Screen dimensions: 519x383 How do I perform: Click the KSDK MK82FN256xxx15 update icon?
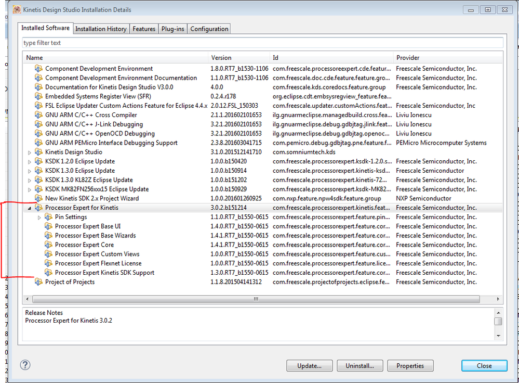click(x=39, y=189)
